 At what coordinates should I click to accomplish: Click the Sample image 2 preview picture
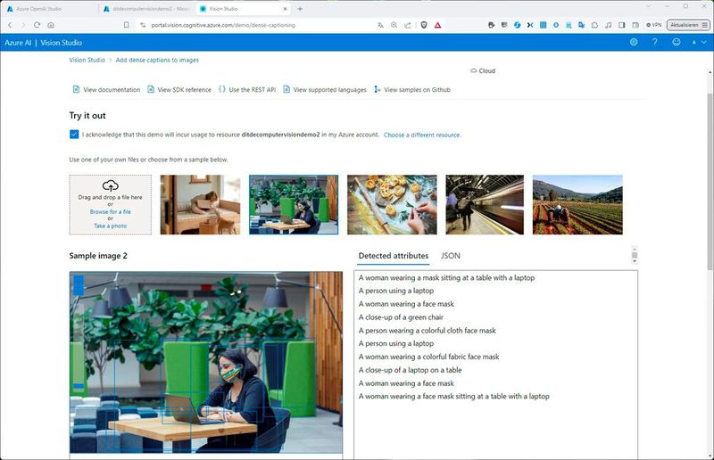point(206,362)
